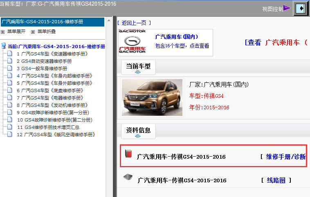Viewport: 310px width, 197px height.
Task: Open 9 GS4故障诊断维修手册(第一分册)
Action: [53, 113]
